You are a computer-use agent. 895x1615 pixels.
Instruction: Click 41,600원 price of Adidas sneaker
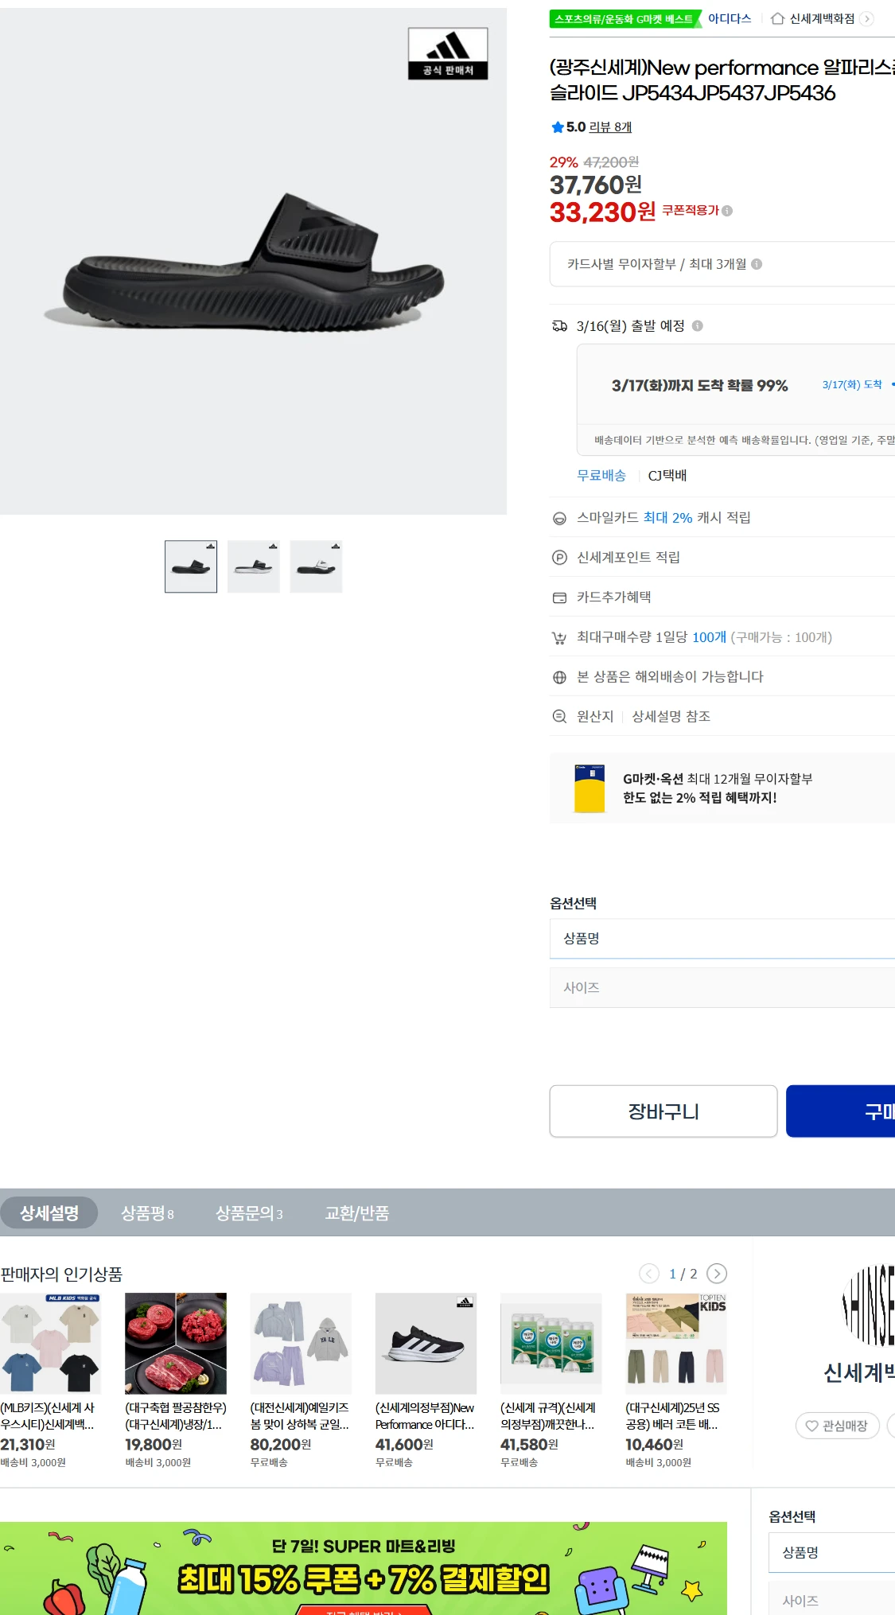coord(404,1444)
